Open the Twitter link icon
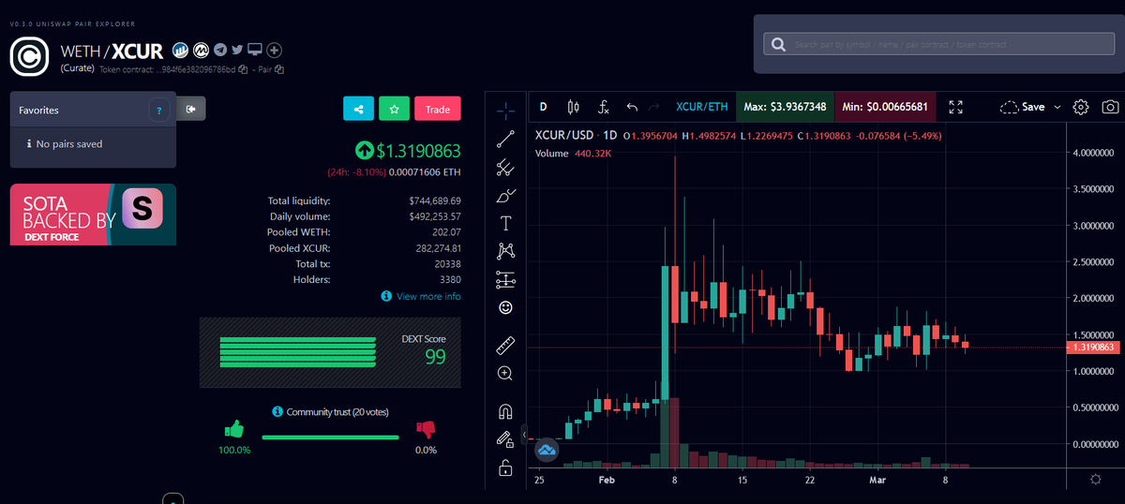 [238, 50]
